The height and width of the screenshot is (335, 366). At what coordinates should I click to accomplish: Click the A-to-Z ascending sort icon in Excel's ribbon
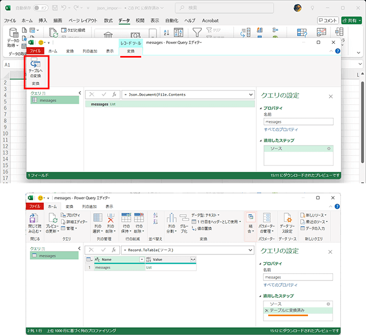point(166,32)
